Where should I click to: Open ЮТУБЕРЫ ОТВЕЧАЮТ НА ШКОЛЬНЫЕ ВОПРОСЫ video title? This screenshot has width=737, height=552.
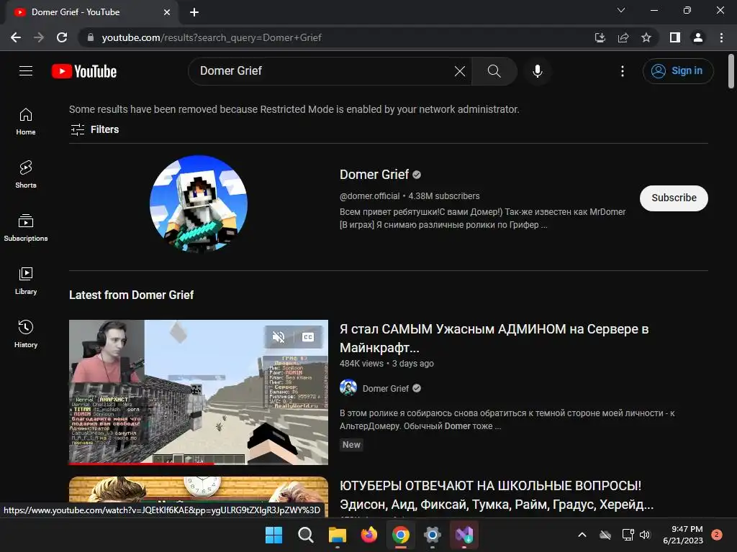click(x=497, y=494)
